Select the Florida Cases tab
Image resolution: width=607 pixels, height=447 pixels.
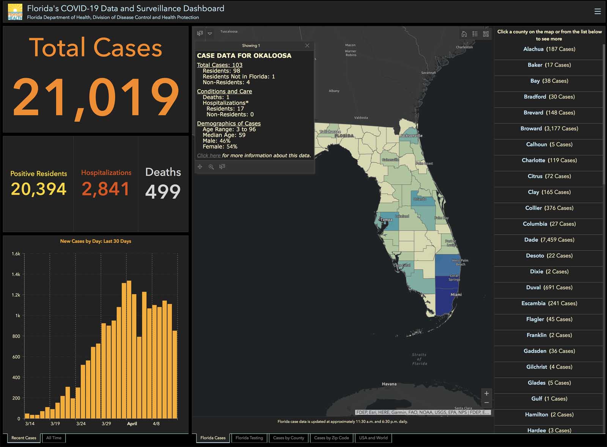pyautogui.click(x=213, y=438)
